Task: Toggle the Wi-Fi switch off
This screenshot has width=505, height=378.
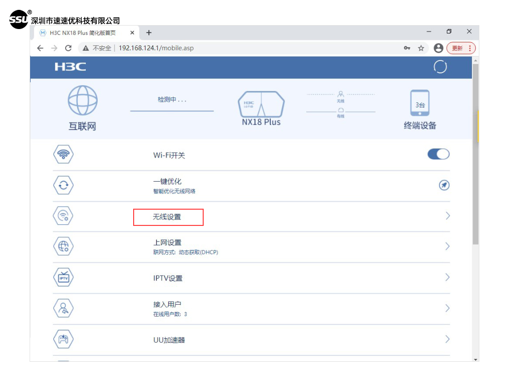Action: click(438, 154)
